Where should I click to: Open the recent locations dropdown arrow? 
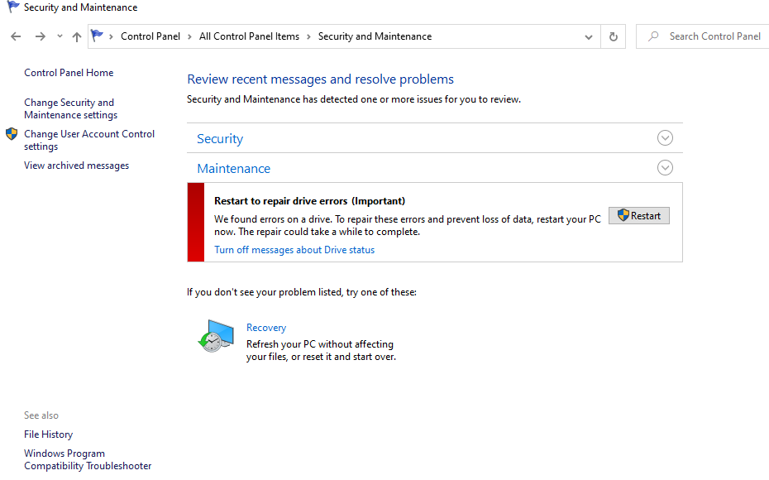coord(60,36)
